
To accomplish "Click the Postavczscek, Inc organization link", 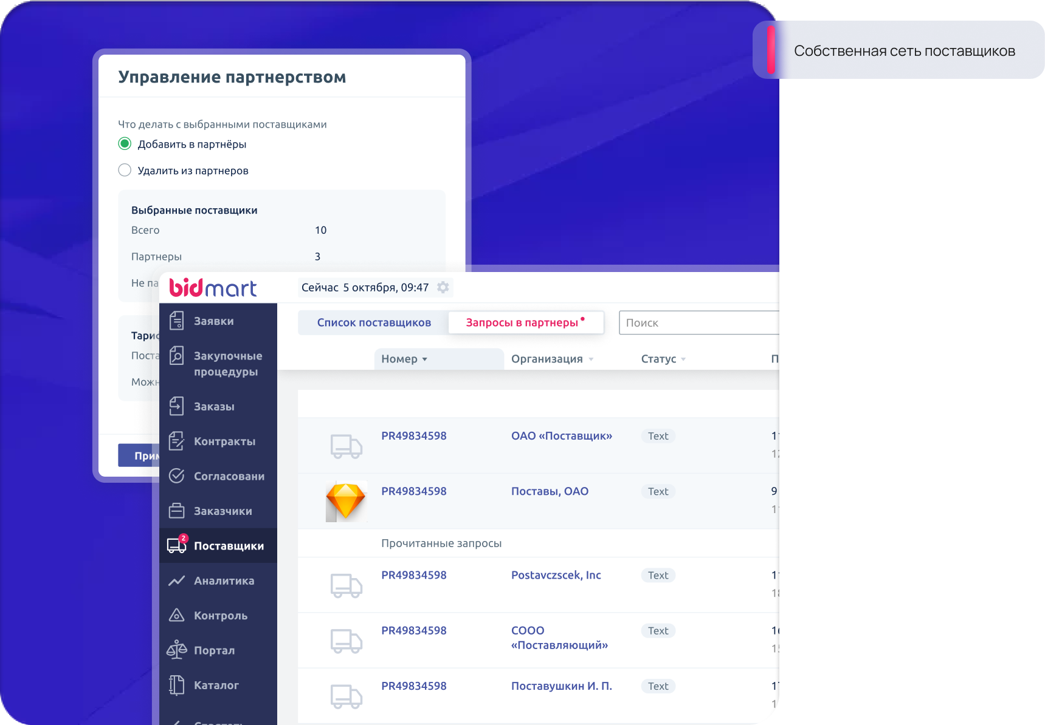I will point(556,575).
